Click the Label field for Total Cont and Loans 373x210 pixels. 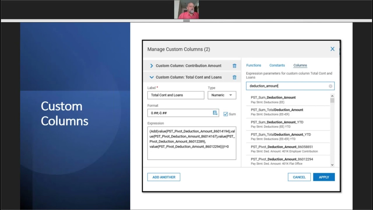pos(176,95)
